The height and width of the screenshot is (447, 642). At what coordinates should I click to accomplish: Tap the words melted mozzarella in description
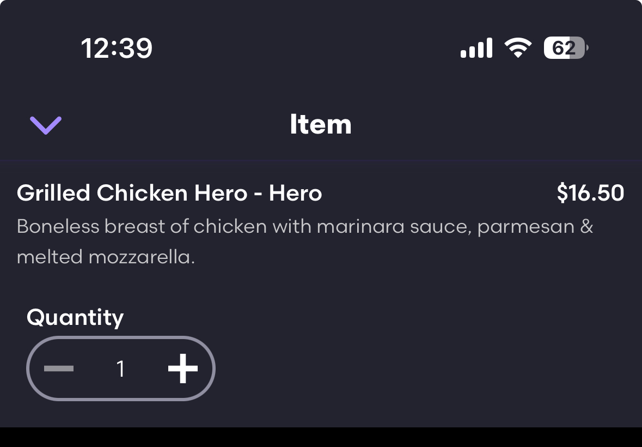[106, 256]
